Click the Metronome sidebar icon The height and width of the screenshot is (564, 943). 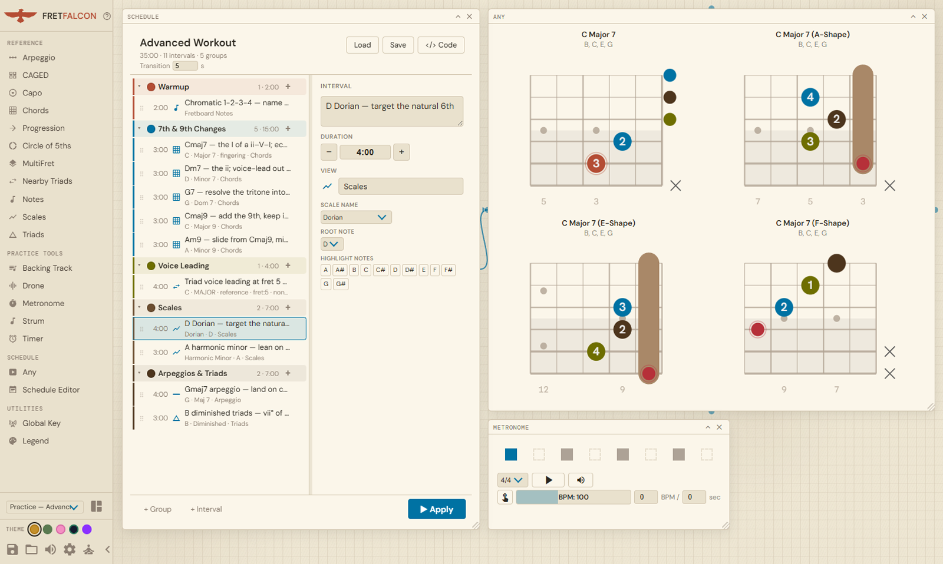tap(13, 303)
